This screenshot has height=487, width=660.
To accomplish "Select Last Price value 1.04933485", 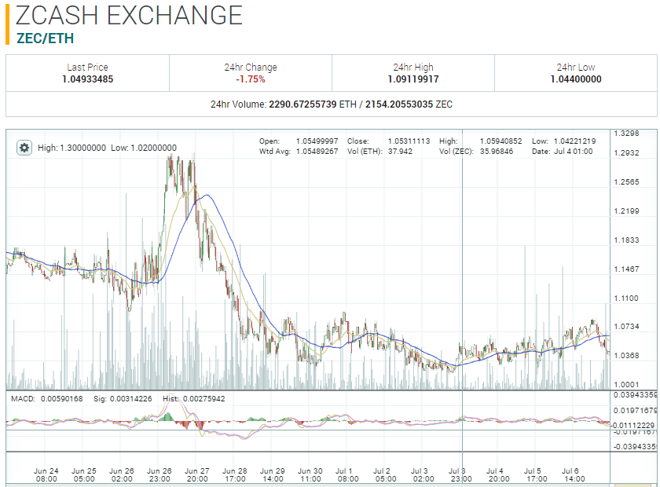I will click(87, 79).
